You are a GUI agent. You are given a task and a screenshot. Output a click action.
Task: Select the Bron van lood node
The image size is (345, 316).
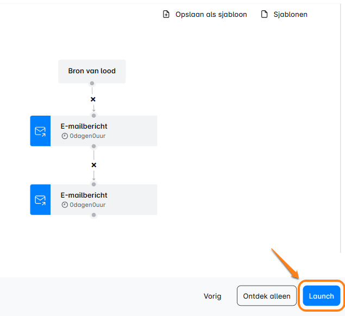[x=92, y=71]
